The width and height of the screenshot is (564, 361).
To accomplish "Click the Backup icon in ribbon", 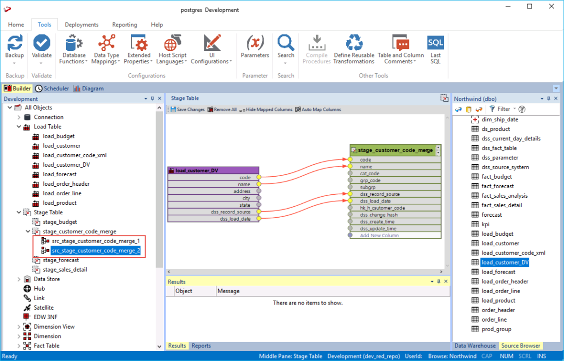I will pyautogui.click(x=14, y=43).
